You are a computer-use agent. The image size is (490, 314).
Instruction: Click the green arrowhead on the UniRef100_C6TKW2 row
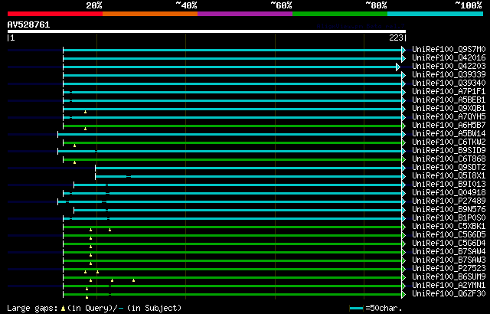pyautogui.click(x=403, y=142)
